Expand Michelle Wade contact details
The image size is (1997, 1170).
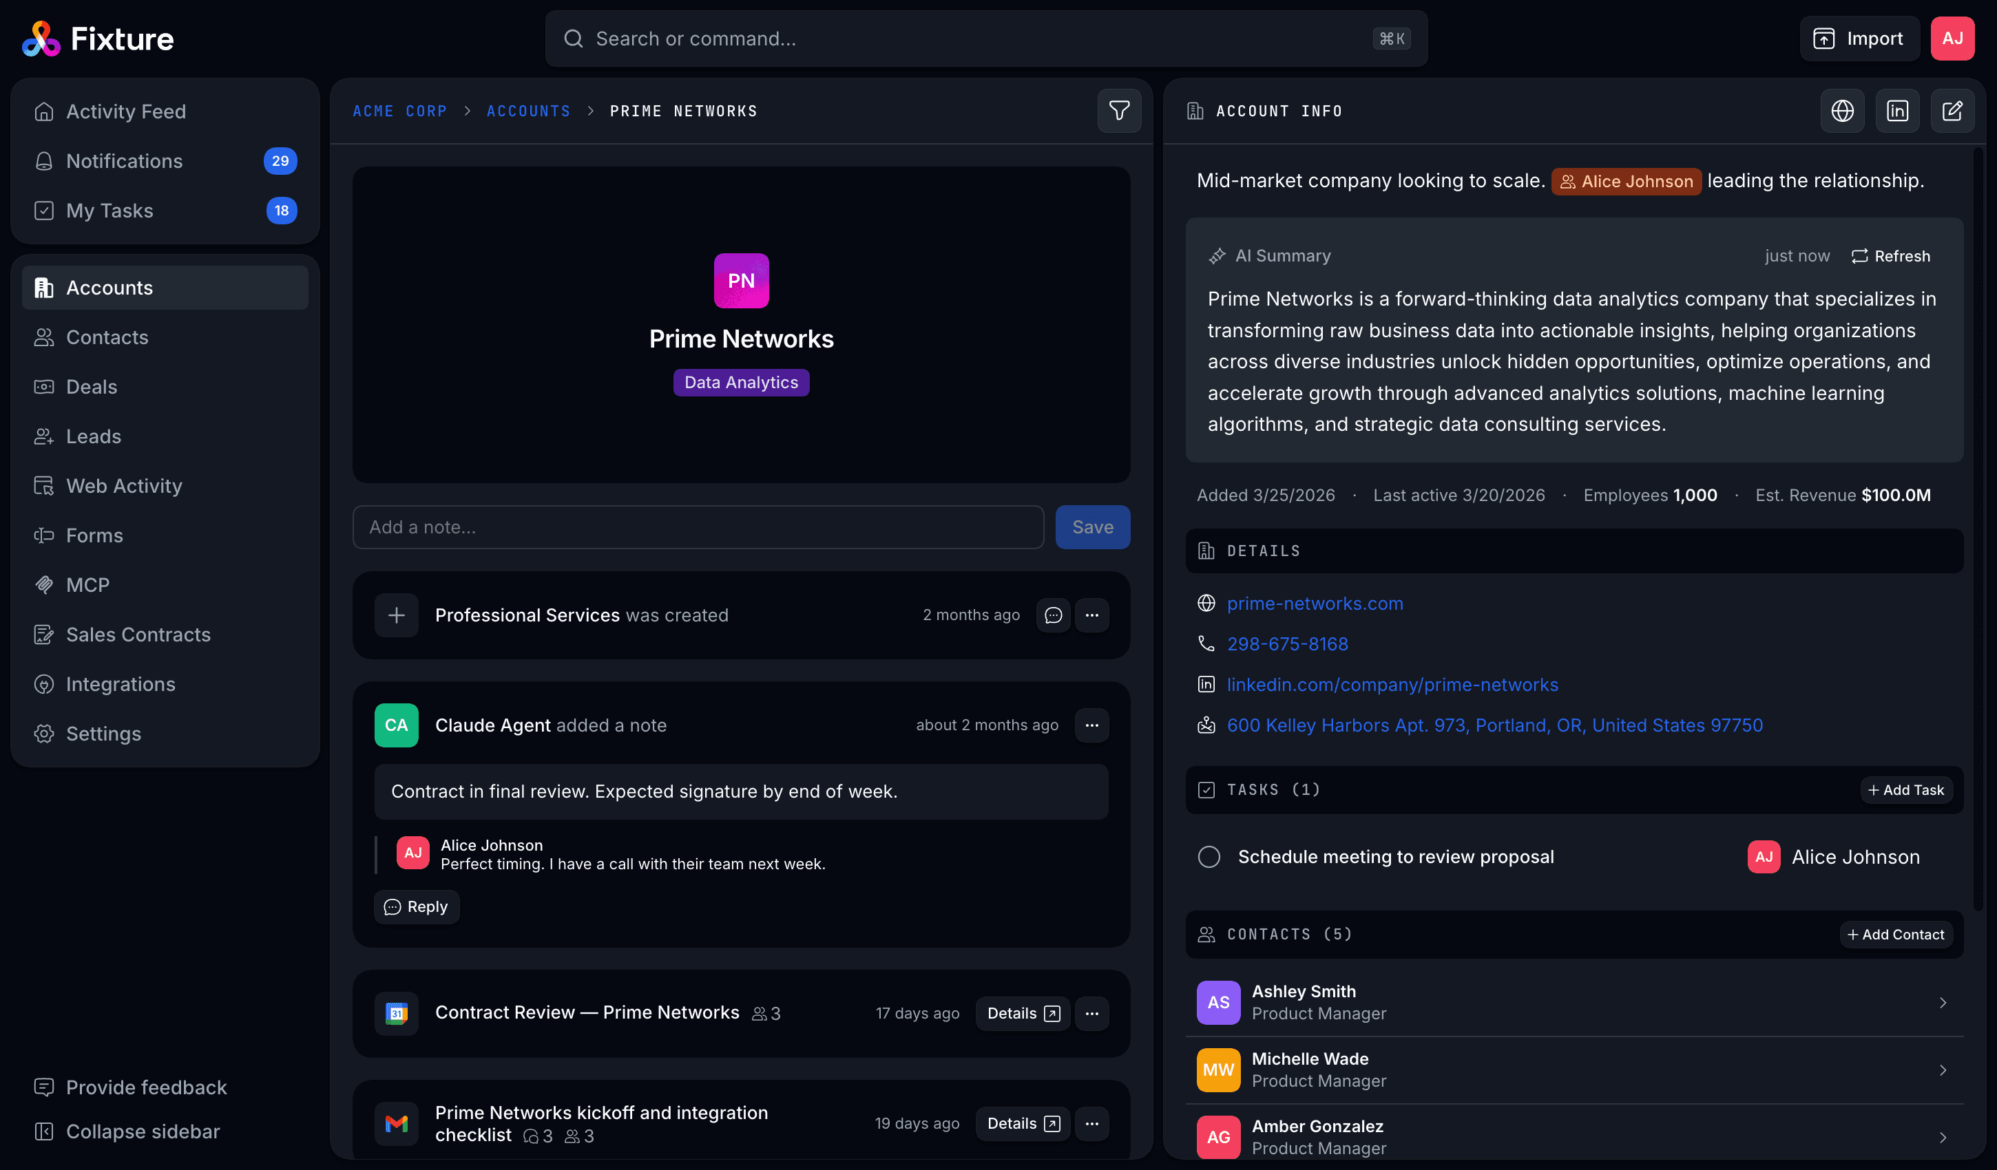pos(1943,1070)
